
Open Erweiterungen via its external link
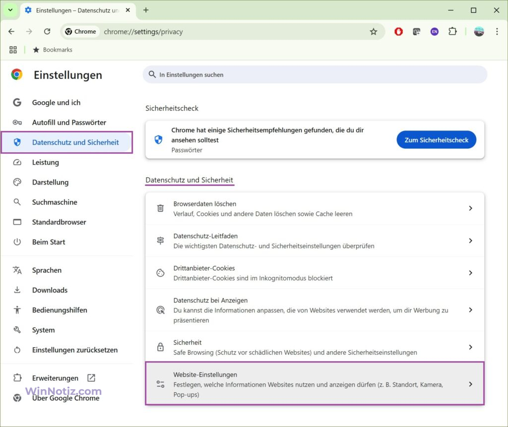(91, 377)
